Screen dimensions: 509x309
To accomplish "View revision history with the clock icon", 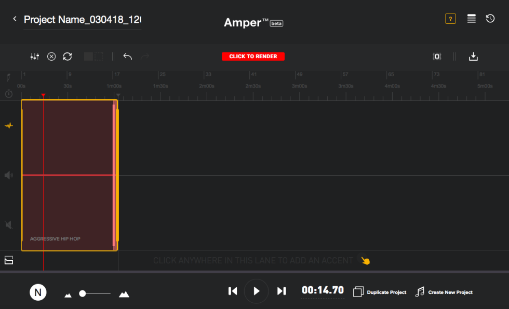I will (x=490, y=18).
